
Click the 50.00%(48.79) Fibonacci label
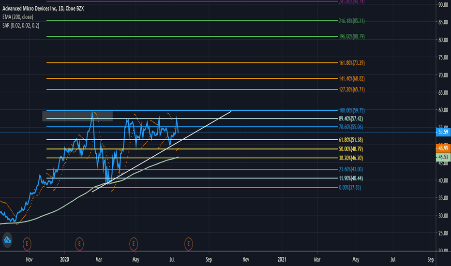[x=351, y=149]
